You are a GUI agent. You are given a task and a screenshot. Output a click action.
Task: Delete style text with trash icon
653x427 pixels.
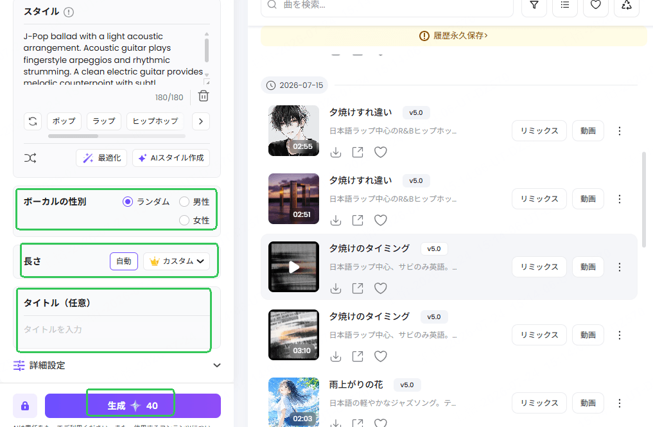204,96
